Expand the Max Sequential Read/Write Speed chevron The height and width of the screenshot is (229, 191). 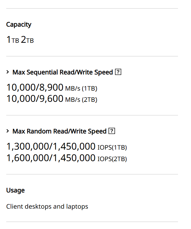click(8, 72)
